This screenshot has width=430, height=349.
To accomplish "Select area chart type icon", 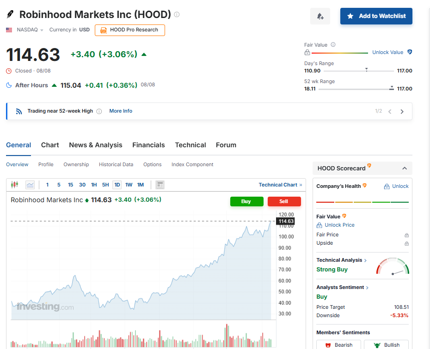I will (x=30, y=185).
